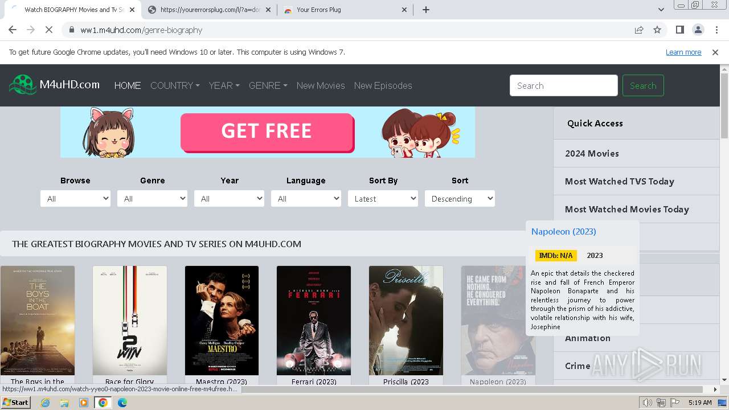Screen dimensions: 729x410
Task: Select the Chrome icon on the taskbar
Action: 103,403
